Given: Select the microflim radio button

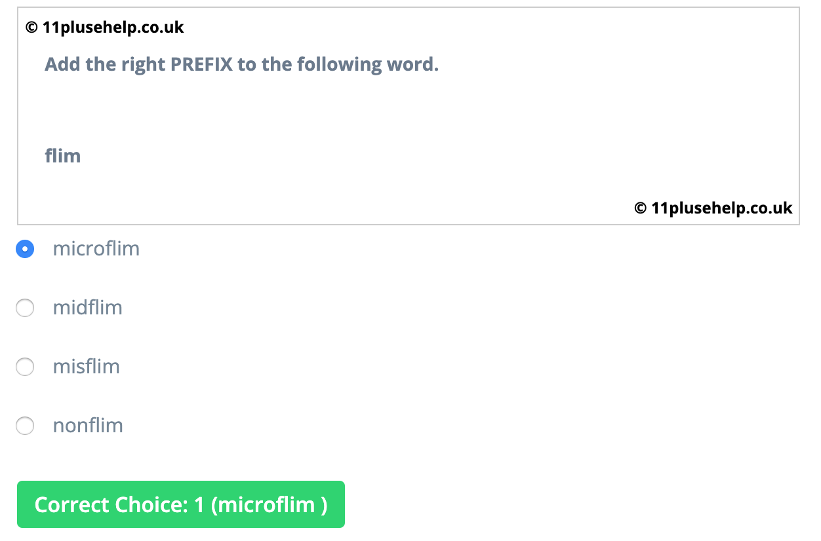Looking at the screenshot, I should (x=25, y=249).
